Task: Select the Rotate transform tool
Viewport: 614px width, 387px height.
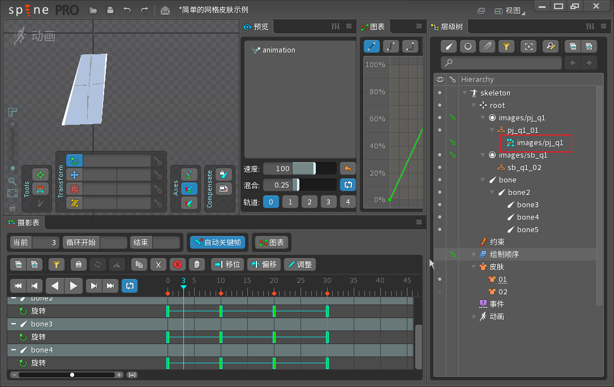Action: tap(74, 160)
